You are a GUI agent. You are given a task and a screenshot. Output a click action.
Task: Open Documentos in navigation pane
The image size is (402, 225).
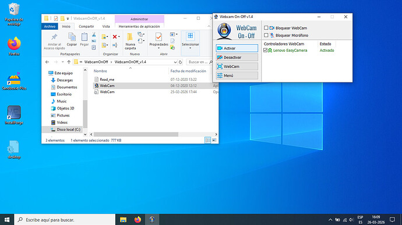[66, 87]
